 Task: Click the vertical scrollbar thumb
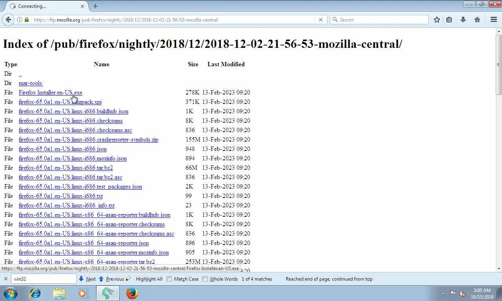(498, 65)
